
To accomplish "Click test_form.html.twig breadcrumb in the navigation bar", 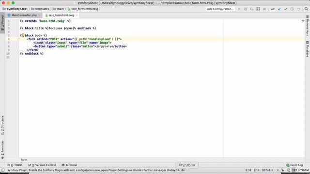I will click(83, 9).
